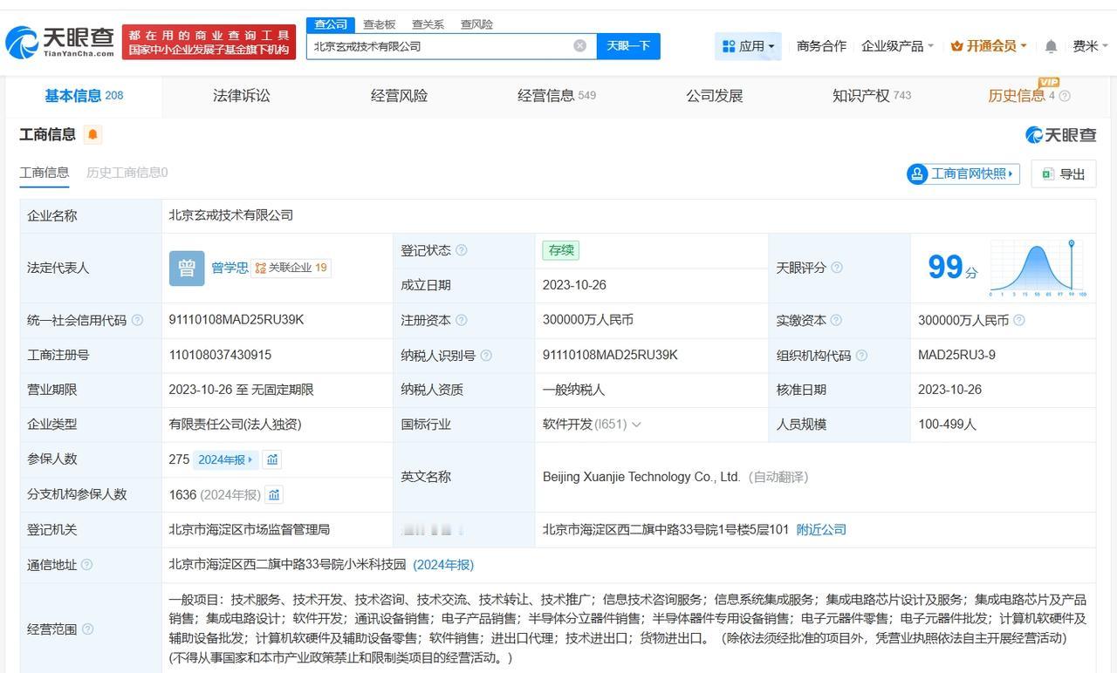Click the 天眼一下 search button

coord(628,45)
